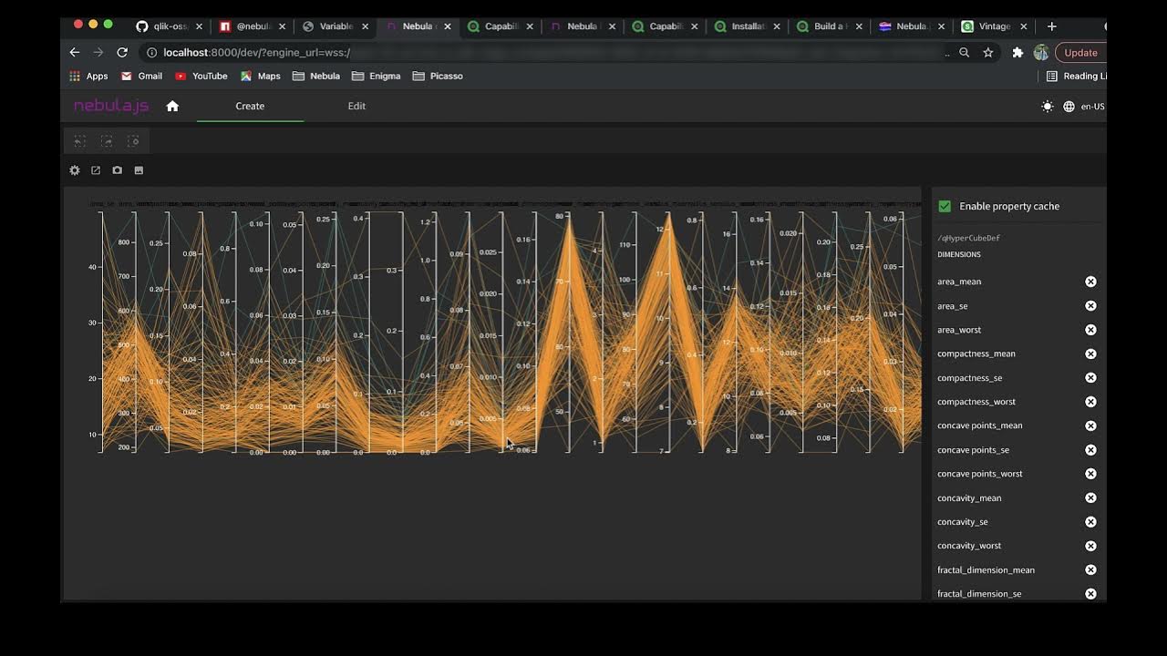
Task: Open the settings gear above the chart
Action: (75, 170)
